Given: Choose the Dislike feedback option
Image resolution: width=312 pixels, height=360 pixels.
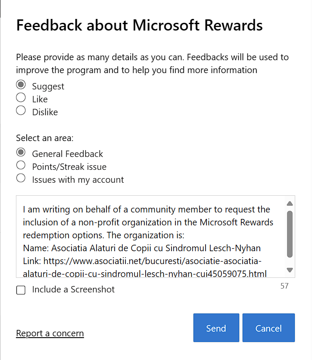Looking at the screenshot, I should (x=21, y=110).
